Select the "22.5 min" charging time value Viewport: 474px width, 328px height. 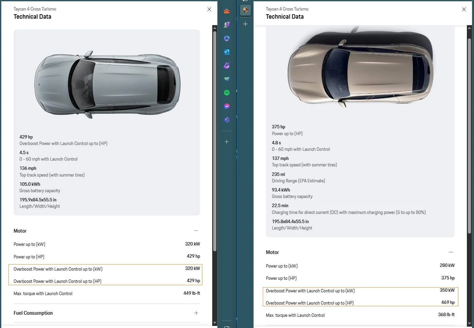[x=280, y=205]
